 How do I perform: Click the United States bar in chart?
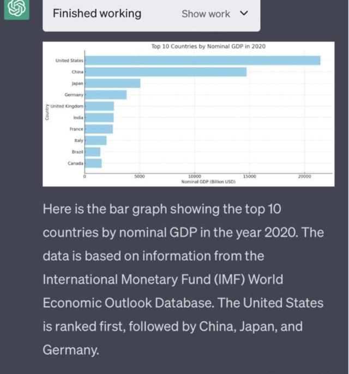coord(202,61)
